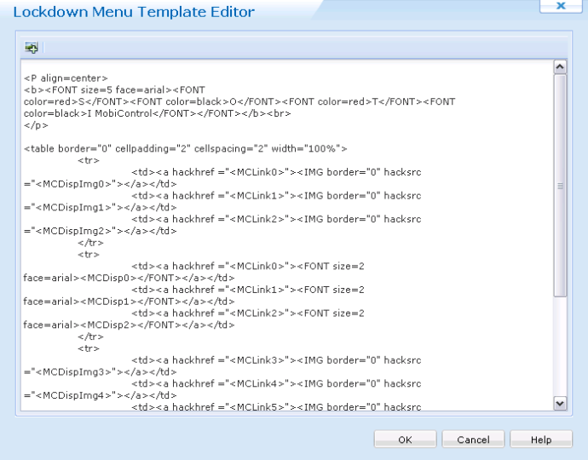Close the Lockdown Menu Template Editor window

[561, 6]
